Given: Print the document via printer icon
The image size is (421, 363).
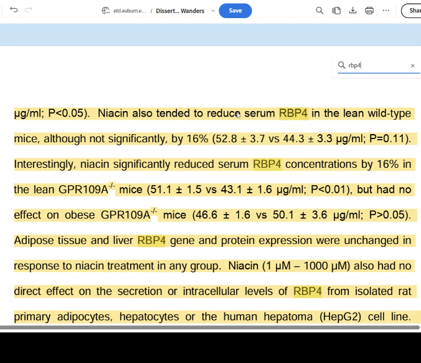Looking at the screenshot, I should coord(369,11).
